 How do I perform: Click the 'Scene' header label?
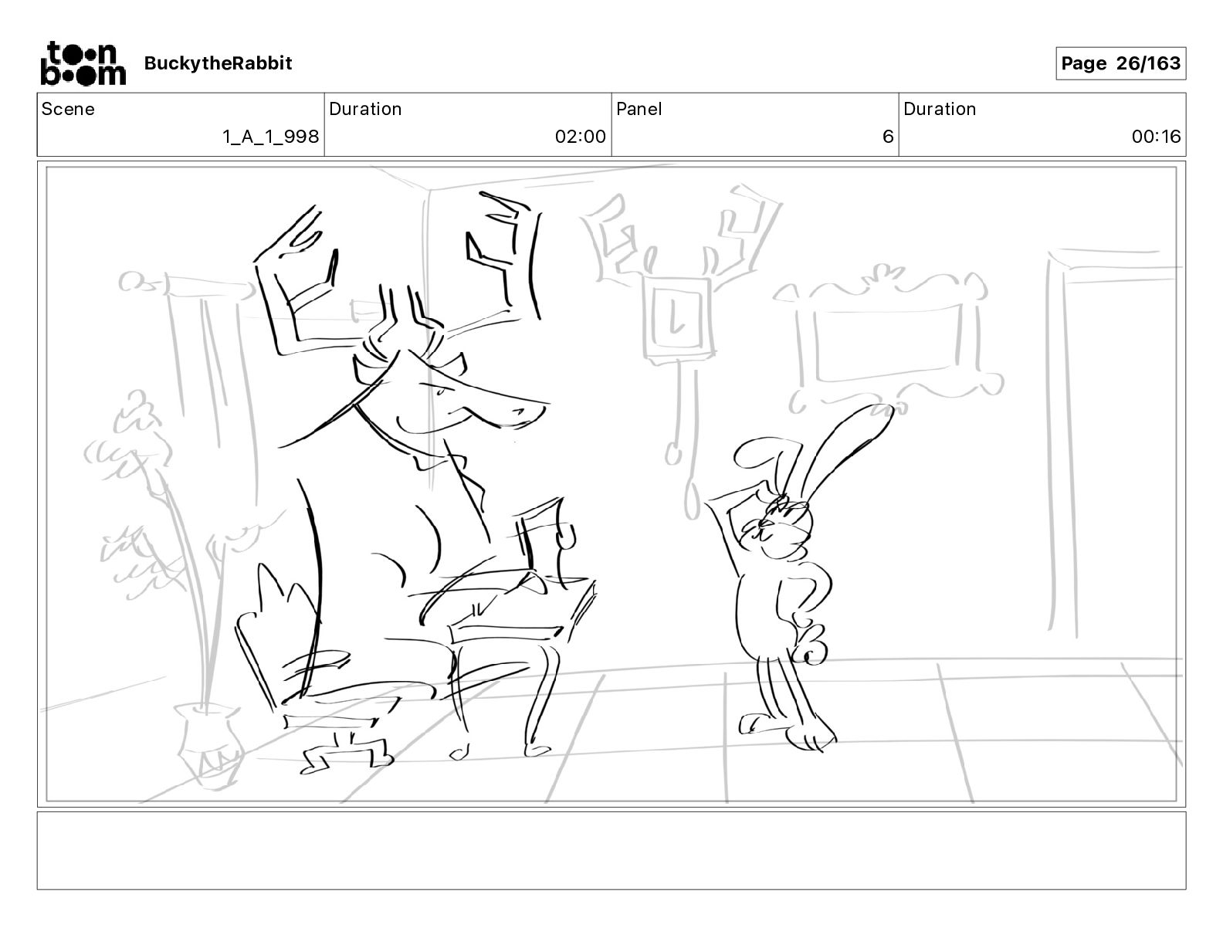(68, 109)
